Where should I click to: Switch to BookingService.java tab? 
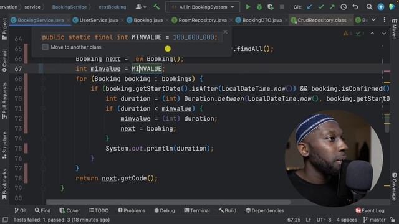[x=41, y=20]
